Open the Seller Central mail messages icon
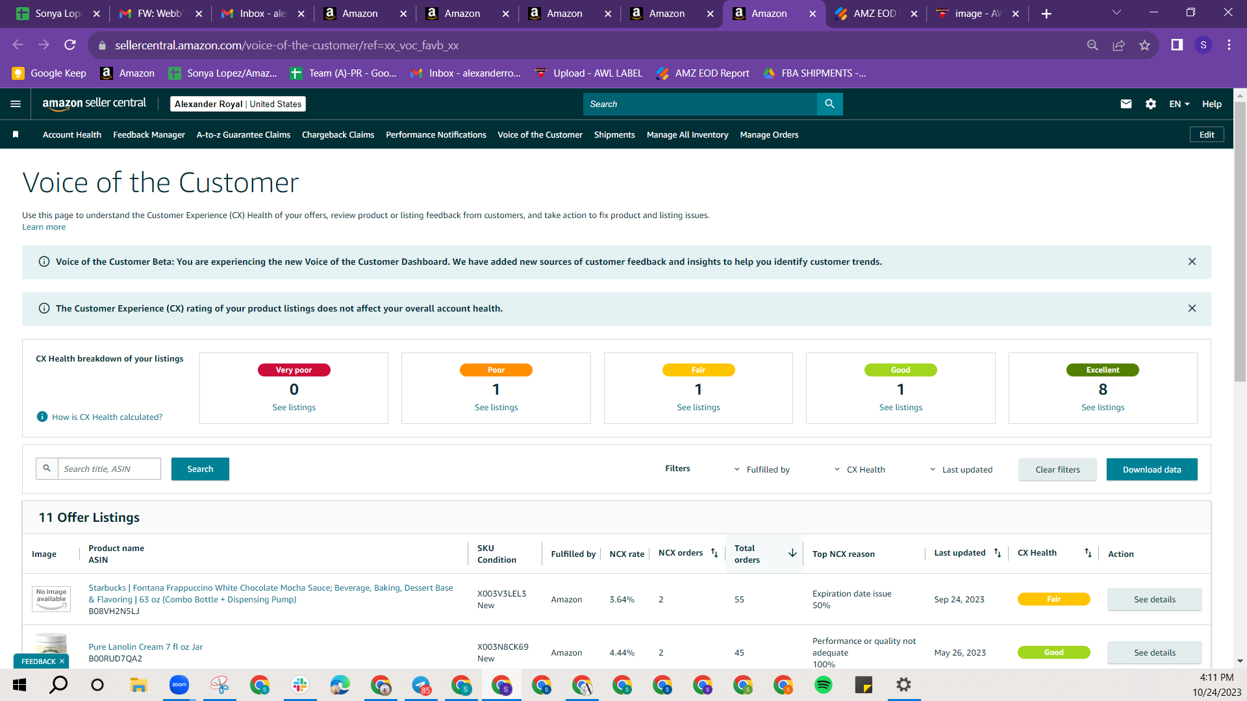Image resolution: width=1247 pixels, height=701 pixels. (1126, 104)
